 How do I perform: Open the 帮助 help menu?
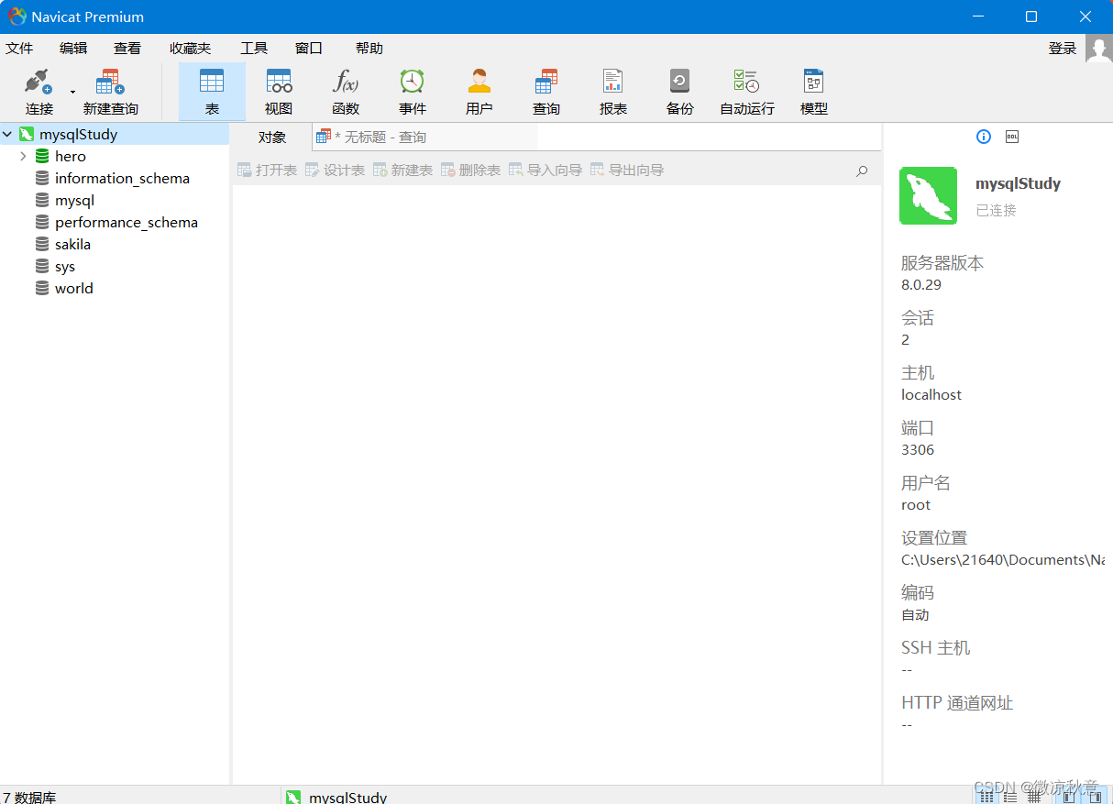(369, 49)
